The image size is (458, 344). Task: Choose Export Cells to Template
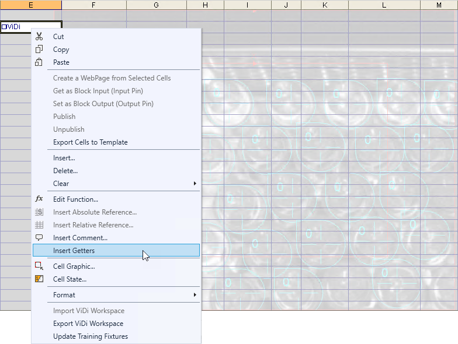click(x=90, y=142)
